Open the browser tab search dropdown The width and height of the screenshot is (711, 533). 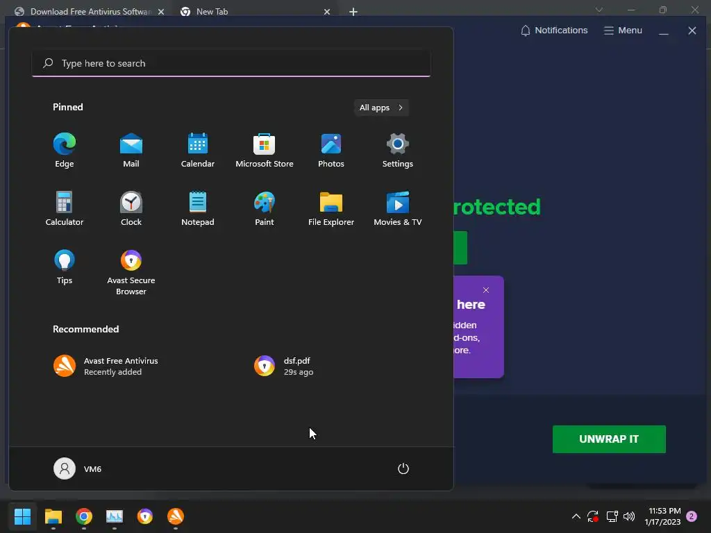[599, 10]
